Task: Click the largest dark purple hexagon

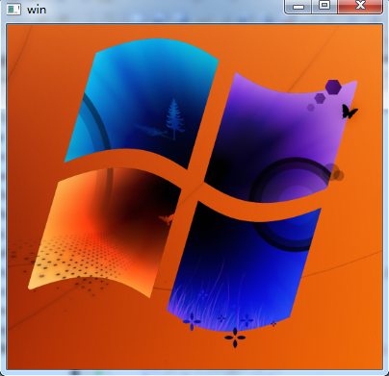Action: (333, 87)
